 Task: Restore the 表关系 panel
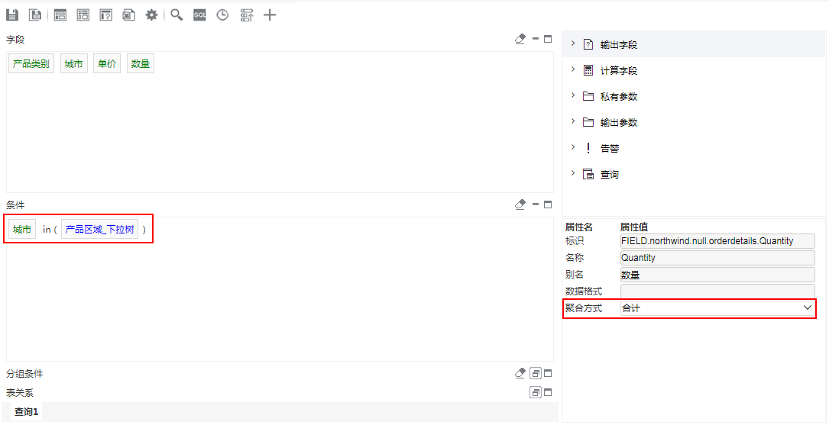coord(536,392)
